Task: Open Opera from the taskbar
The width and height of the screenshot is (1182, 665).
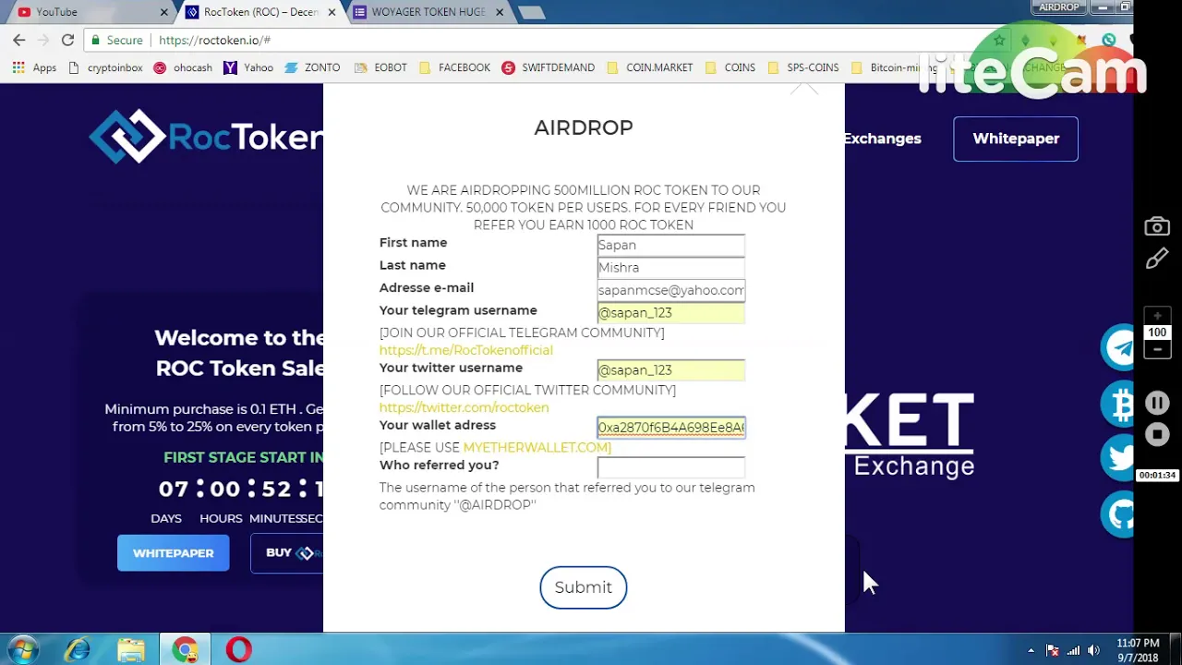Action: 238,650
